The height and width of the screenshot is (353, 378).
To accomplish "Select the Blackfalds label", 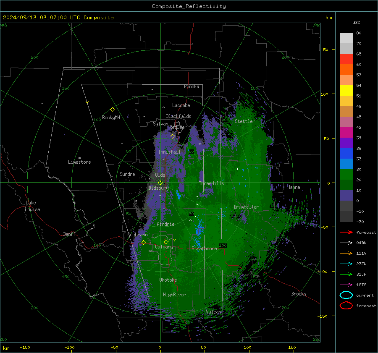I will (178, 116).
